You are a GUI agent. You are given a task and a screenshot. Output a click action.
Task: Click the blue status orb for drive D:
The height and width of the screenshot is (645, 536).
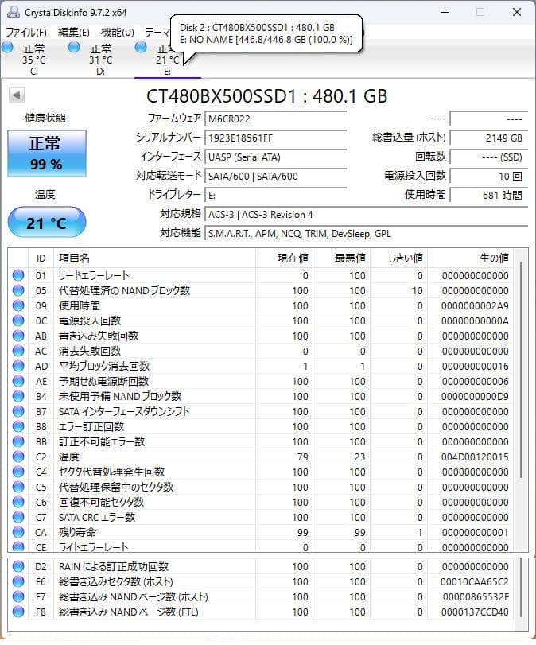click(x=74, y=47)
